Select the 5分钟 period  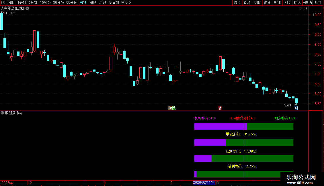click(33, 3)
